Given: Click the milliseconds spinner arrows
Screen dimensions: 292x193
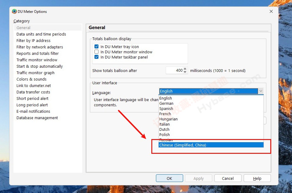Looking at the screenshot, I should [186, 70].
